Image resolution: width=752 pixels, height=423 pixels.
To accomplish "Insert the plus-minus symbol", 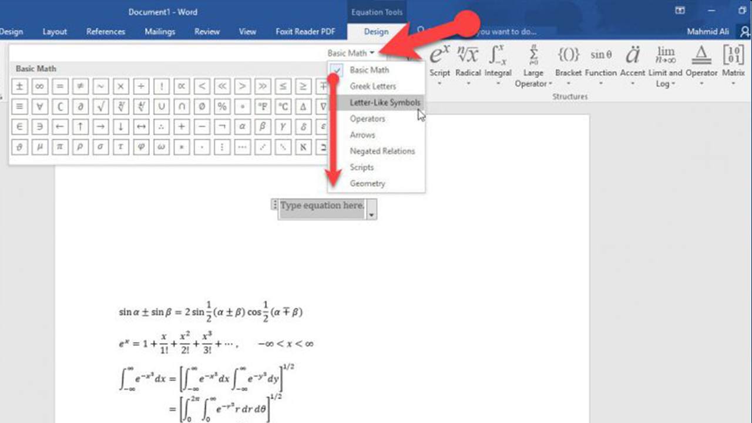I will 19,86.
